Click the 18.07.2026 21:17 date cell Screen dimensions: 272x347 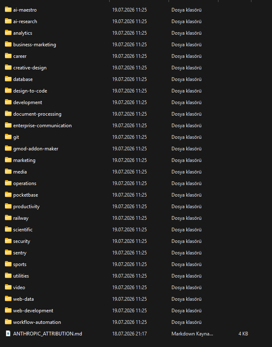[x=129, y=334]
